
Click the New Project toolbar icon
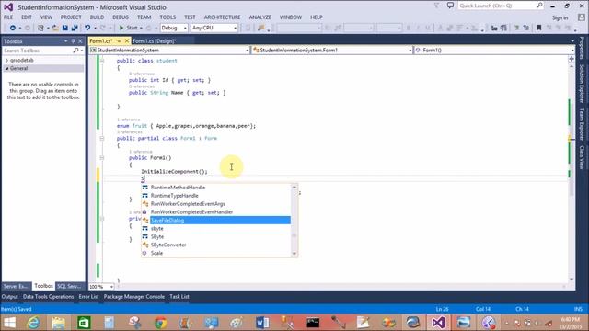[x=40, y=28]
